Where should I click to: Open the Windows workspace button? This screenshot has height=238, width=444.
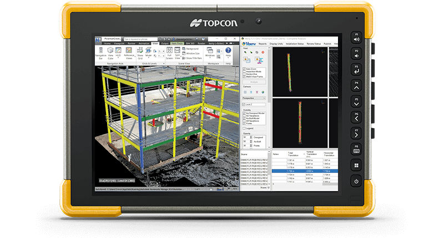(x=210, y=52)
